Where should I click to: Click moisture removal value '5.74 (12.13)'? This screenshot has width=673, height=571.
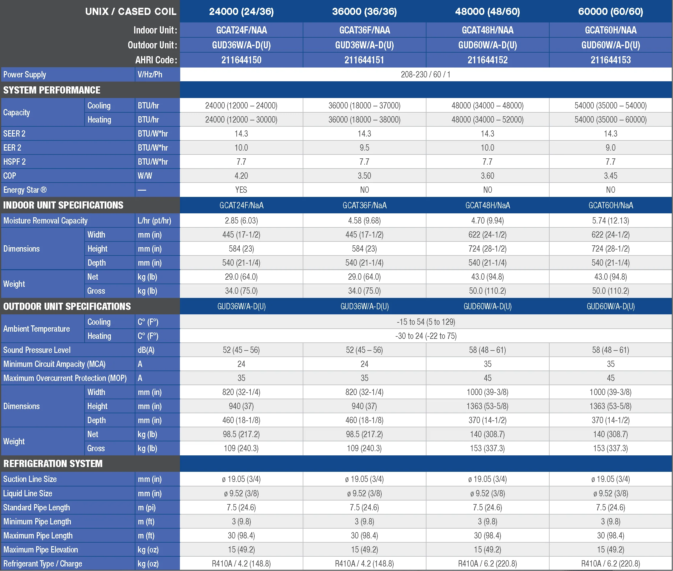[x=610, y=221]
